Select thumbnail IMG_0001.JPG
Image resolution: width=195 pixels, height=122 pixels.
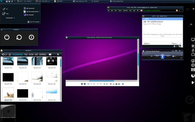(8, 63)
